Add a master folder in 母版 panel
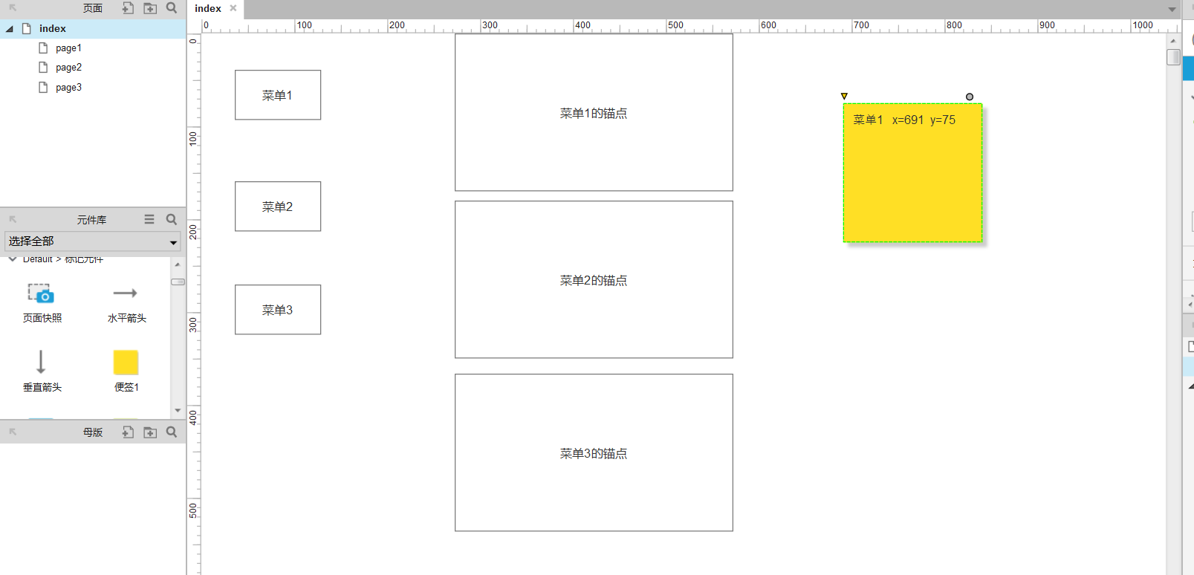Screen dimensions: 1194x575 [x=150, y=432]
